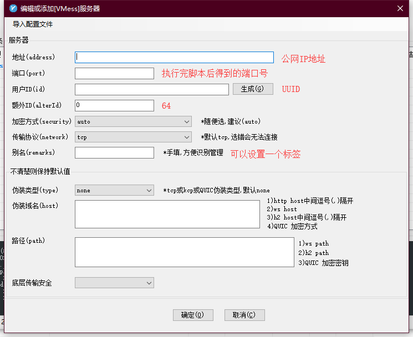Screen dimensions: 413x337
Task: Click the 地址(address) input field
Action: [174, 57]
